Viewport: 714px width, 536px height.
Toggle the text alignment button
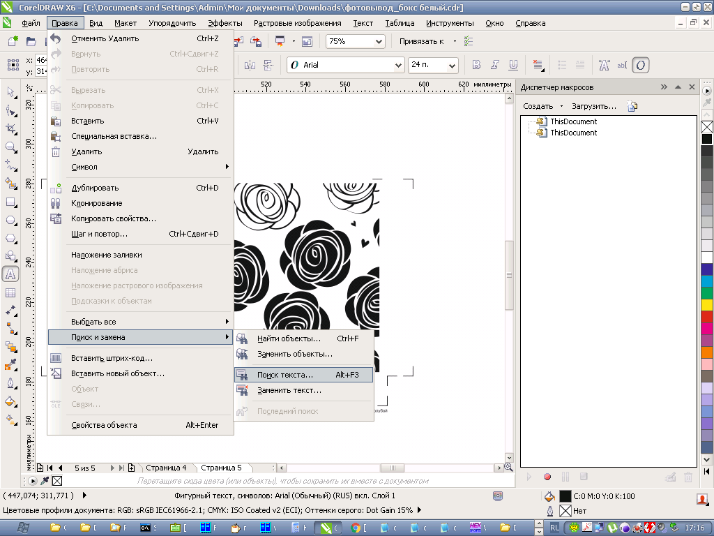pos(538,65)
